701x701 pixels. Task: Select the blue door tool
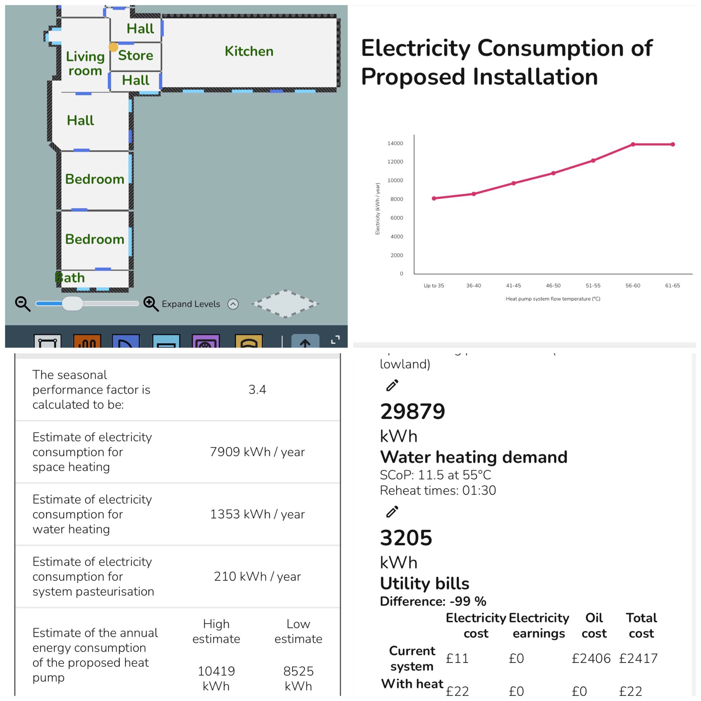click(x=126, y=341)
